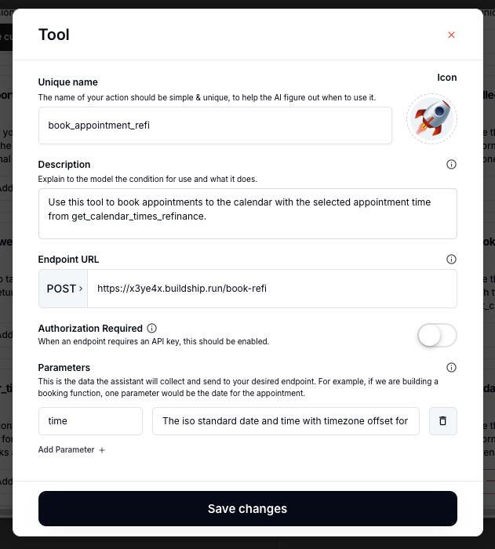Image resolution: width=495 pixels, height=549 pixels.
Task: Click the Endpoint URL info icon
Action: pos(451,259)
